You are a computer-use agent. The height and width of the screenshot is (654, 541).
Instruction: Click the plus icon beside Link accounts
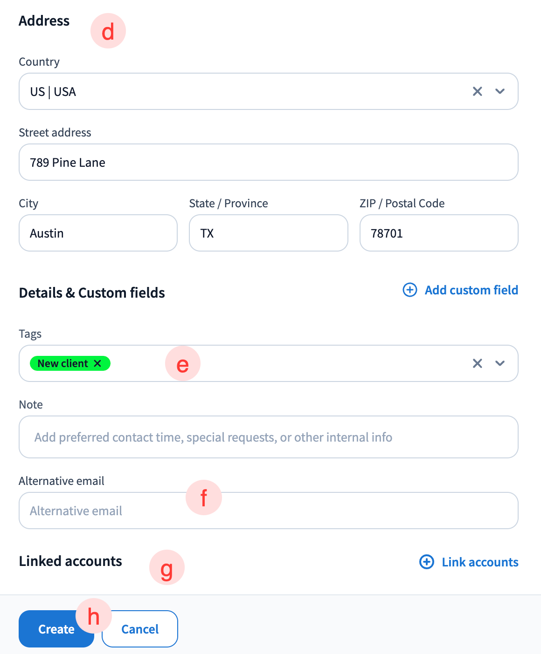(427, 562)
